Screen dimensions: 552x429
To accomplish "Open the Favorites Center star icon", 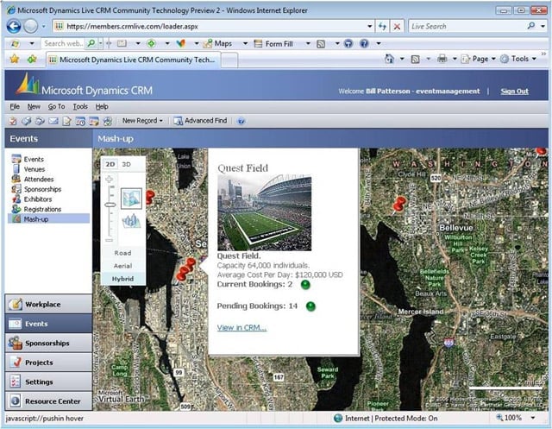I will click(15, 59).
